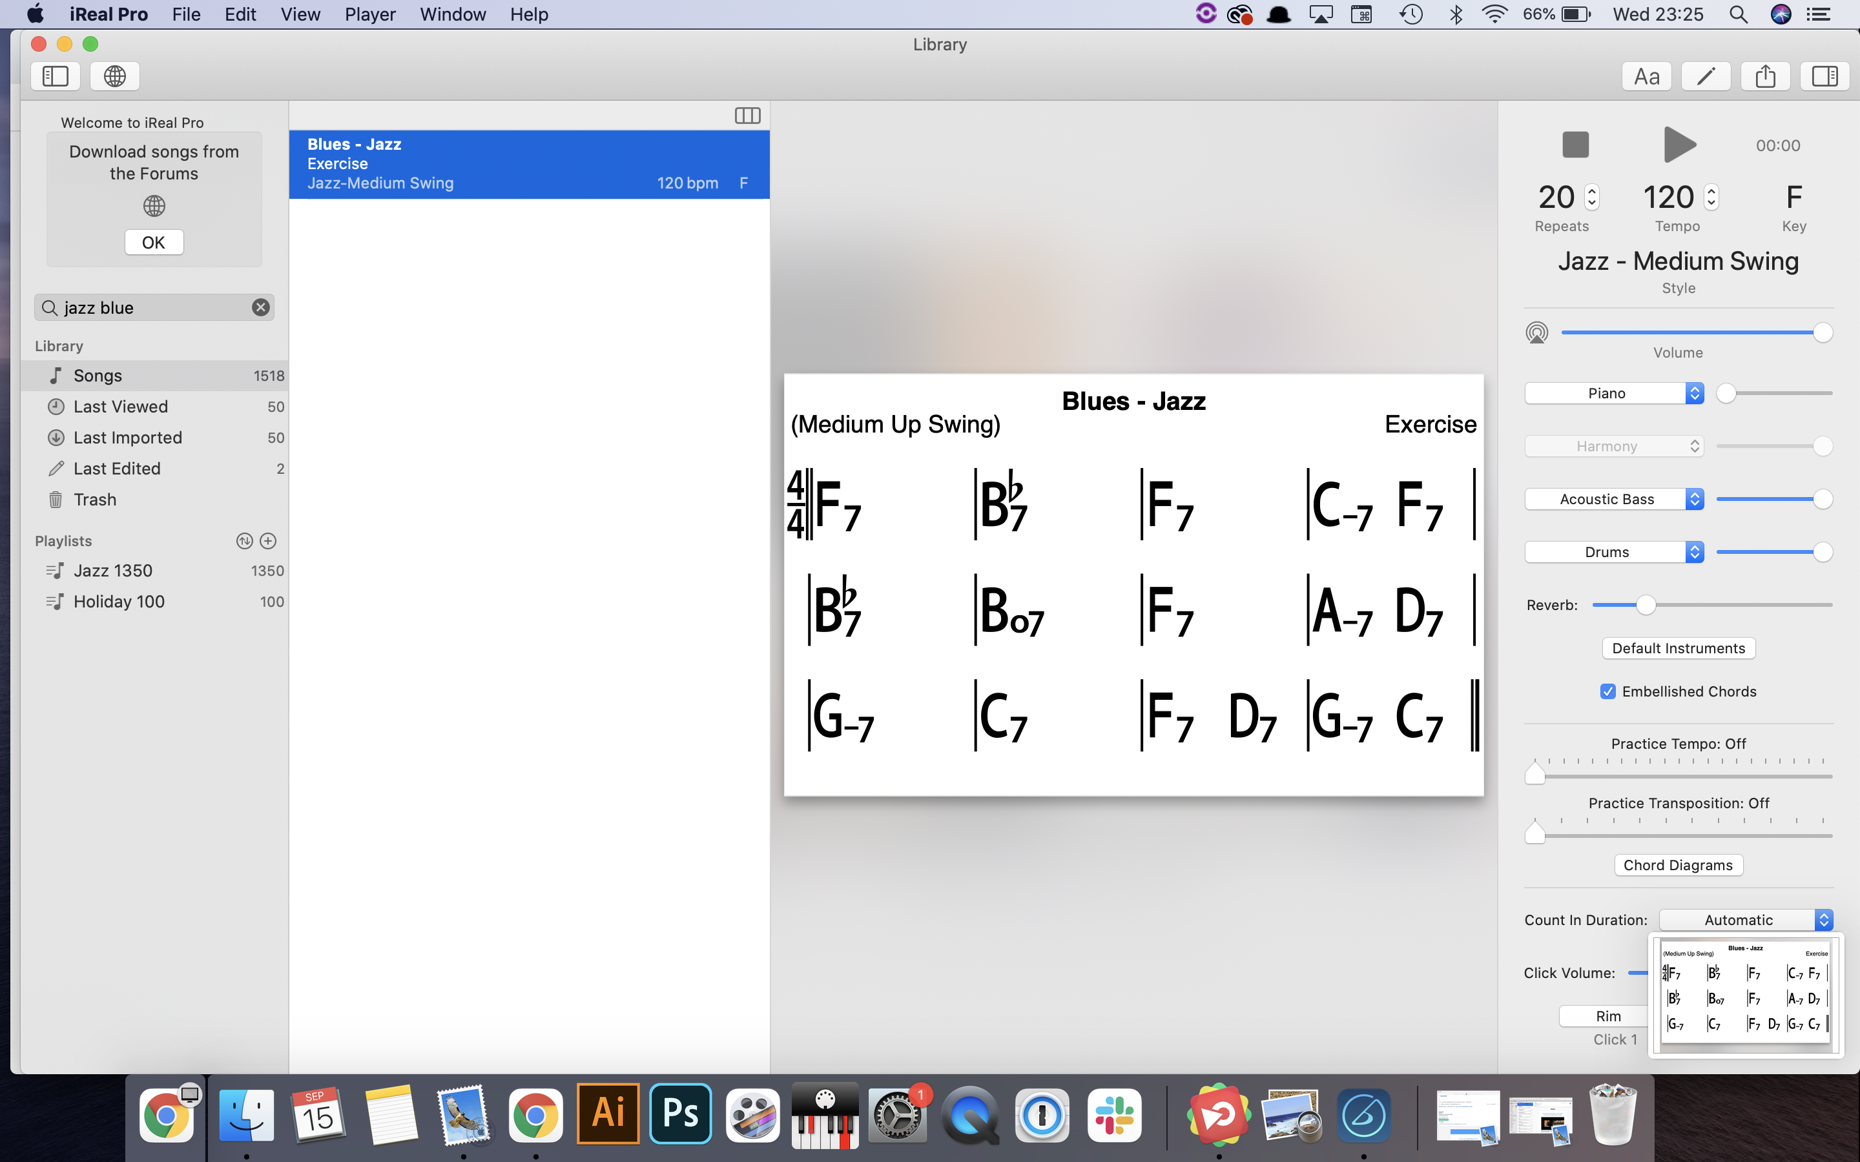Viewport: 1860px width, 1162px height.
Task: Open Adobe Illustrator from the dock
Action: pyautogui.click(x=608, y=1114)
